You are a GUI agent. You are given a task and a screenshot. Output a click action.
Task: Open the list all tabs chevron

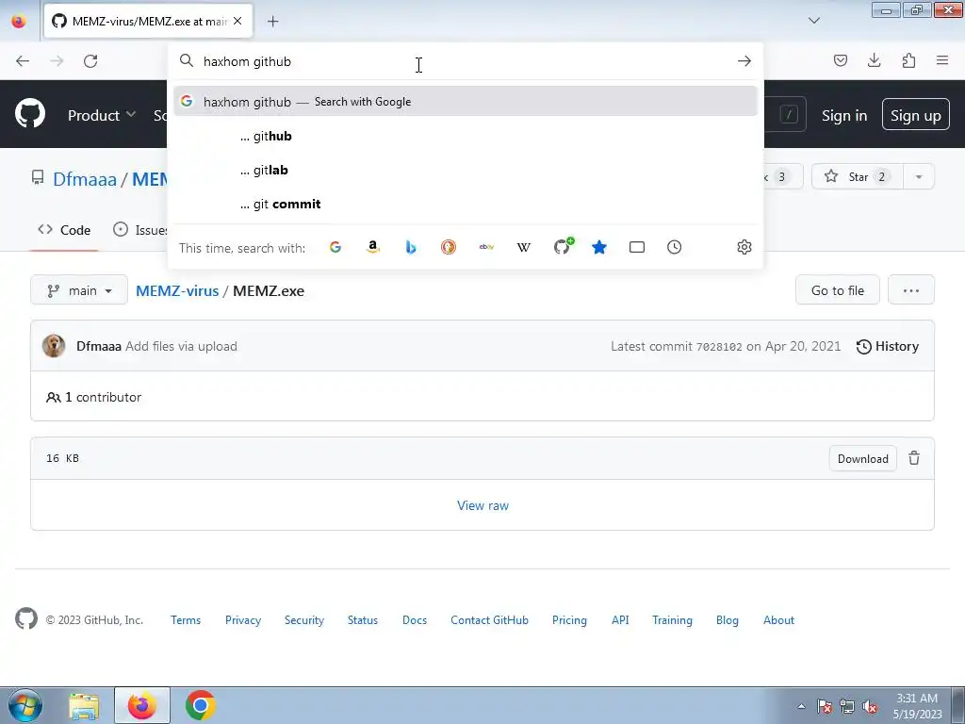tap(813, 21)
